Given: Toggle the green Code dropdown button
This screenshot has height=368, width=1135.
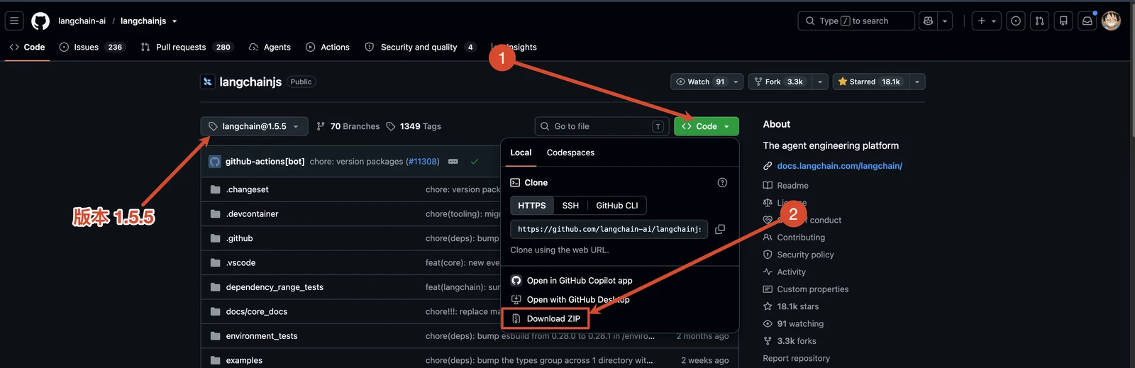Looking at the screenshot, I should click(x=706, y=126).
